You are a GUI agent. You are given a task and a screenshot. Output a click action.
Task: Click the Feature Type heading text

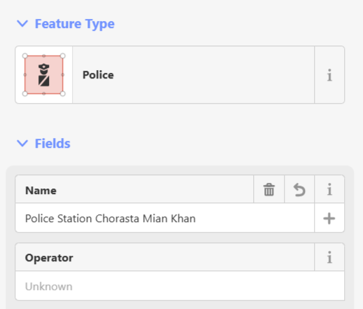(75, 24)
